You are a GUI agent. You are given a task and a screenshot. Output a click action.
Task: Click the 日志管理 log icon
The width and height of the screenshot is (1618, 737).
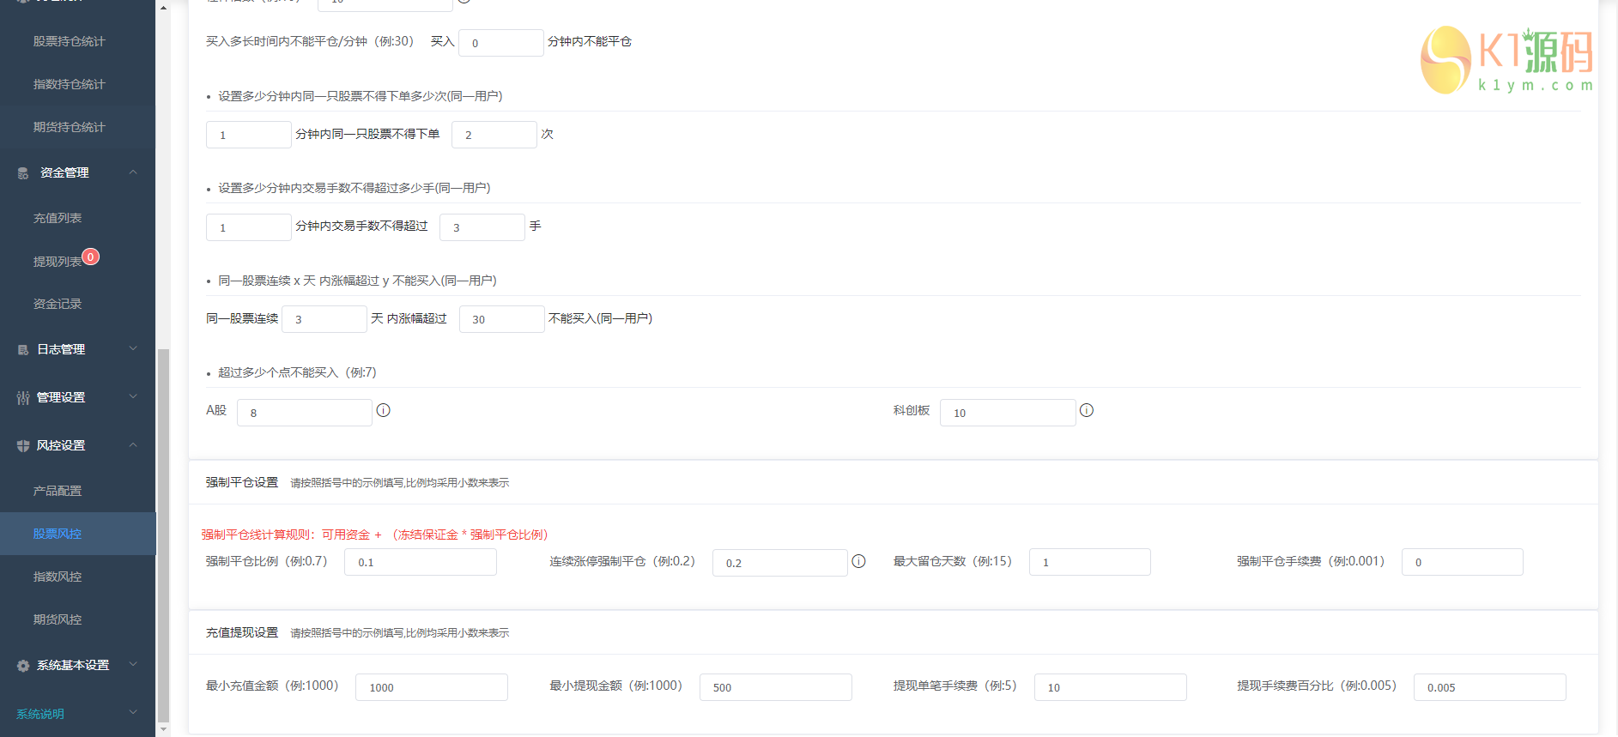coord(23,350)
